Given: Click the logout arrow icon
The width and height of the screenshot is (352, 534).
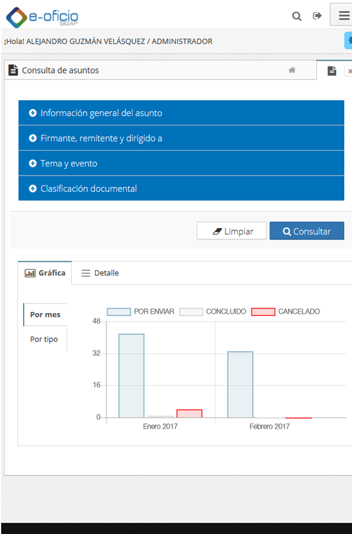Looking at the screenshot, I should click(x=318, y=16).
